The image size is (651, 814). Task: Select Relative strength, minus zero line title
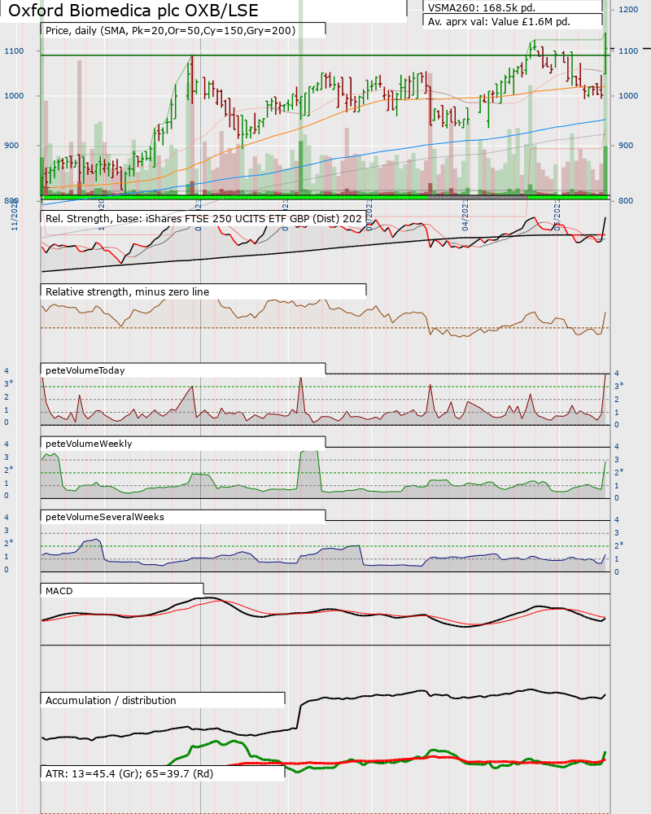click(127, 291)
